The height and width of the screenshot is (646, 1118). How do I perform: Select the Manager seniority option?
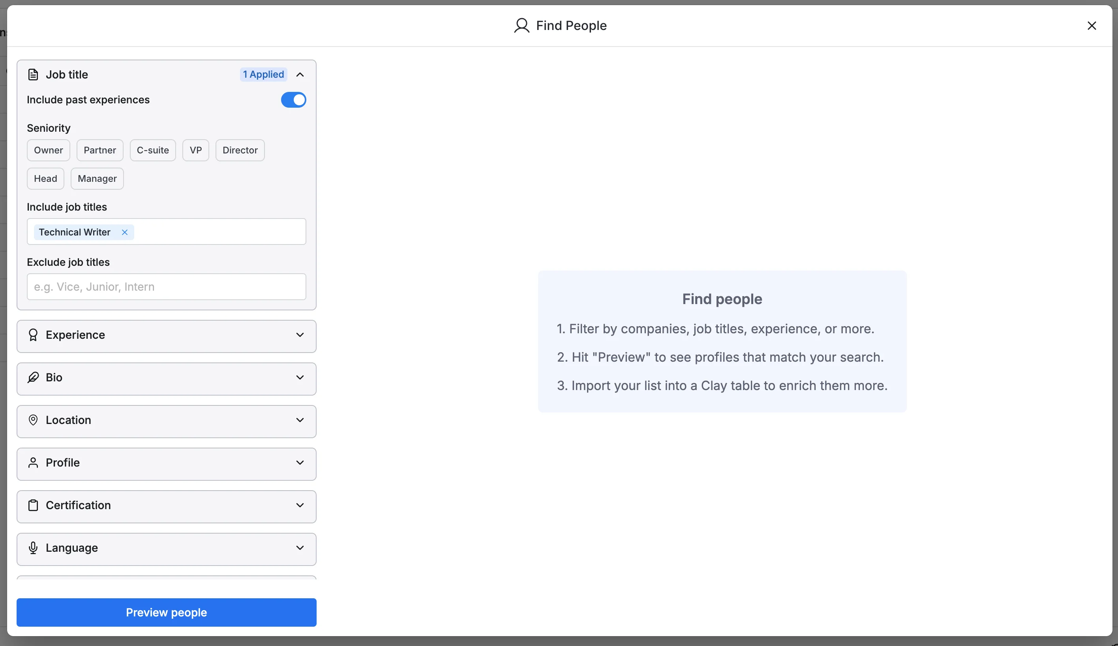tap(97, 179)
